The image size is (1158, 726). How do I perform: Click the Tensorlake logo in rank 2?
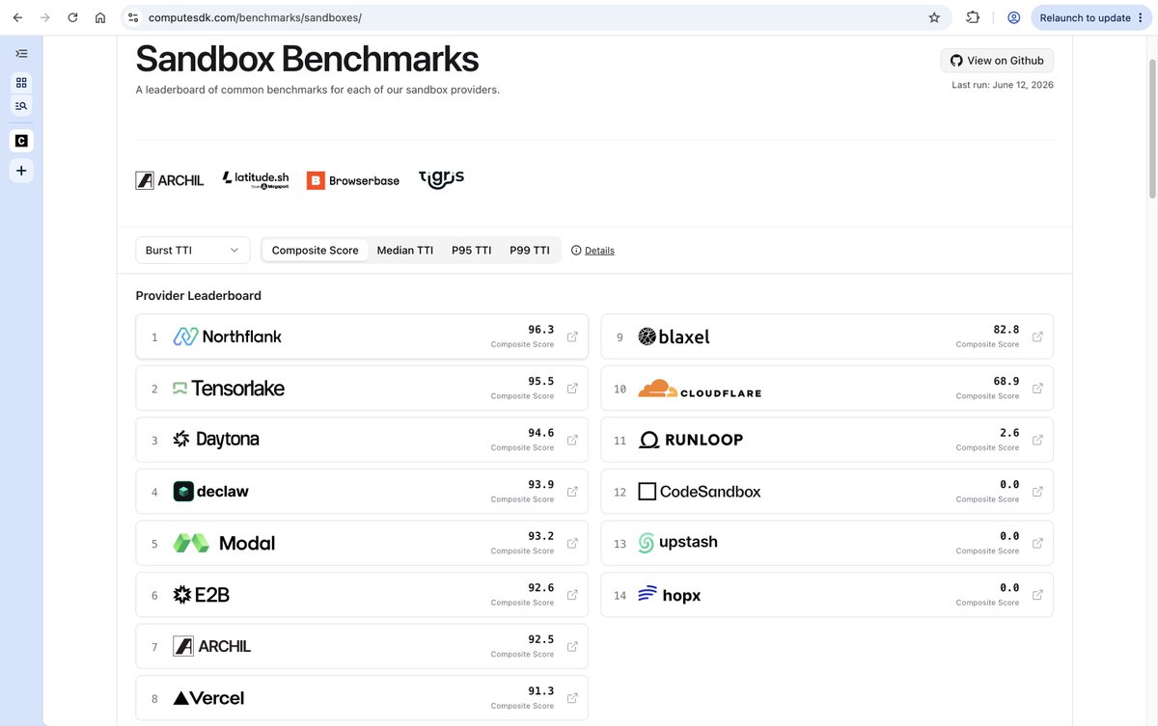click(229, 389)
